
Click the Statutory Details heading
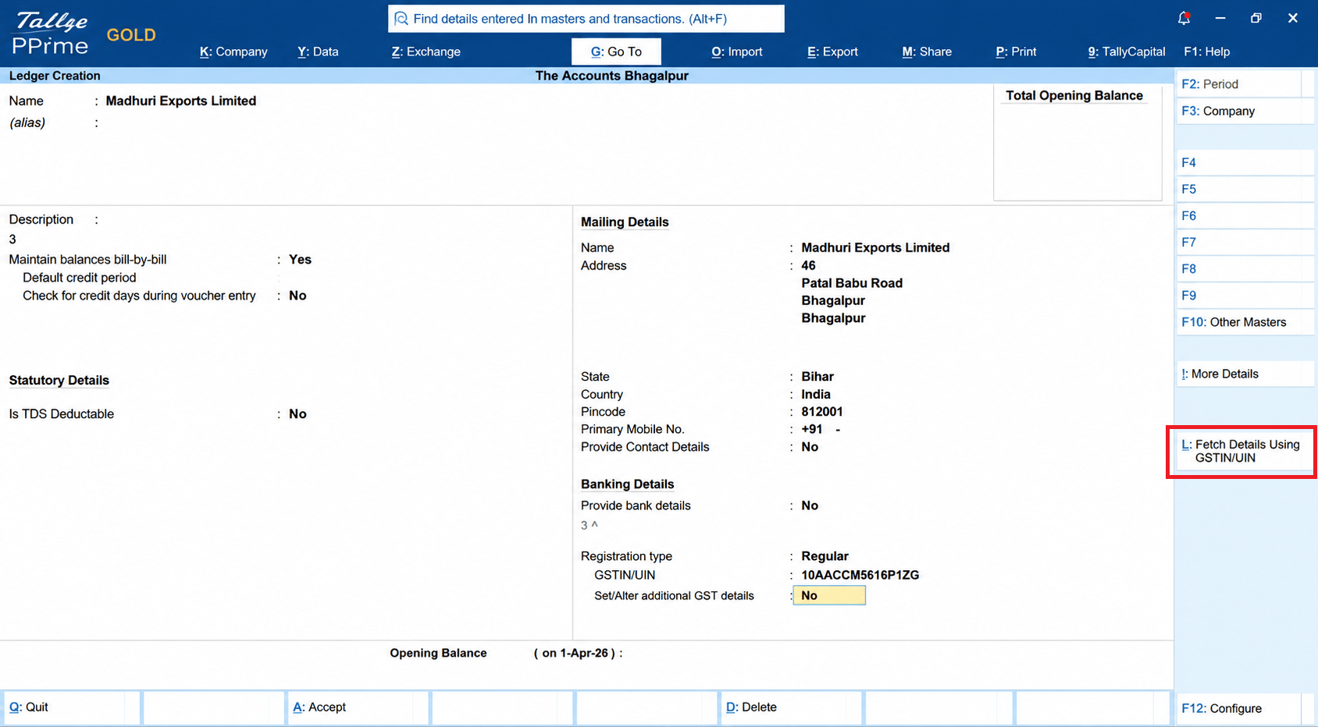pos(59,381)
